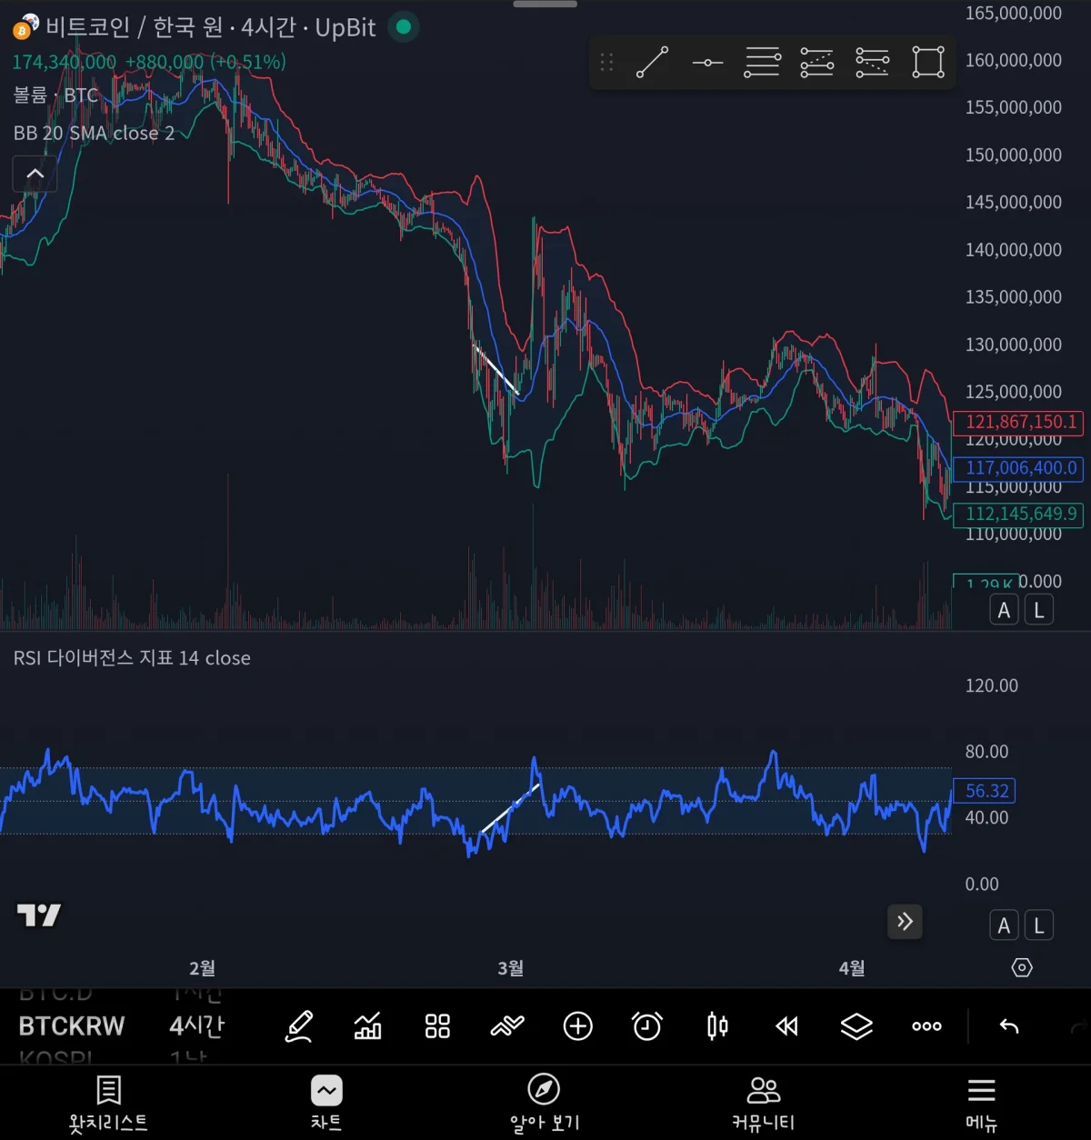
Task: Start bar replay with the rewind icon
Action: [x=786, y=1026]
